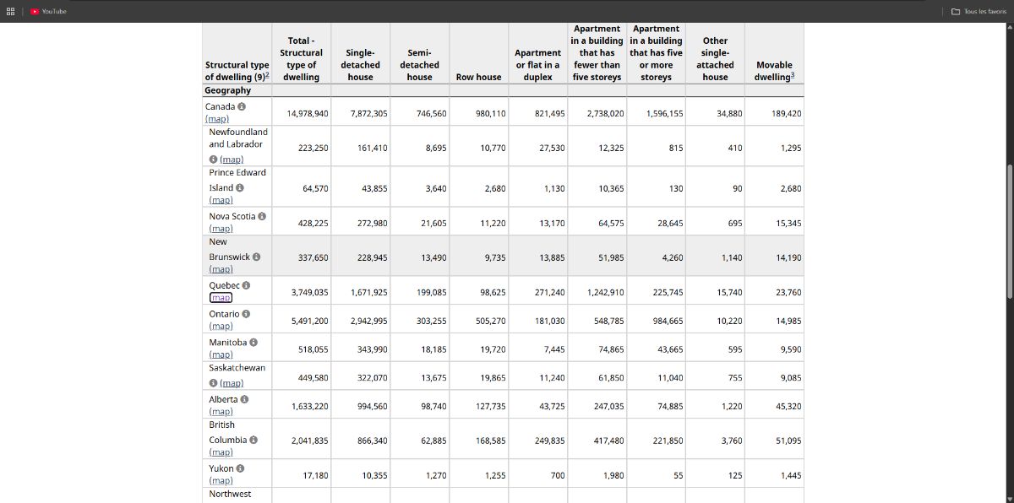Open the Newfoundland and Labrador map link

tap(232, 160)
